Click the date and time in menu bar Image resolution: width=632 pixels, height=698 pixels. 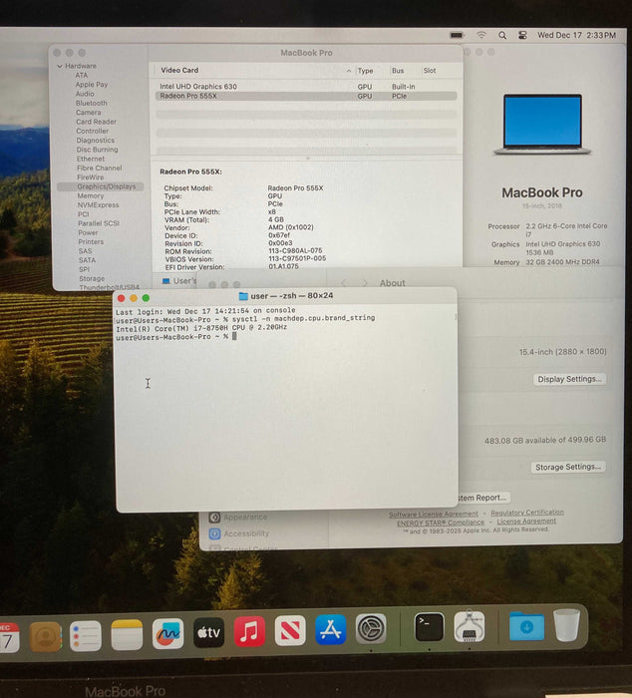click(x=576, y=35)
